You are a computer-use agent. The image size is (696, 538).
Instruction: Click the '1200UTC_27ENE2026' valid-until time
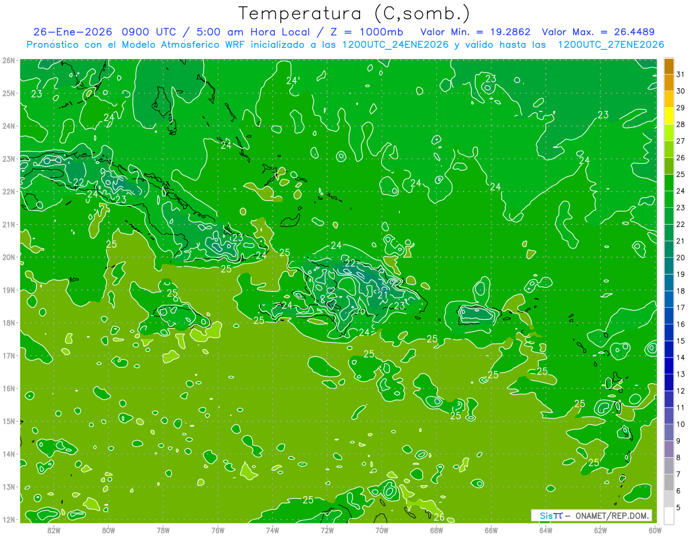(611, 45)
